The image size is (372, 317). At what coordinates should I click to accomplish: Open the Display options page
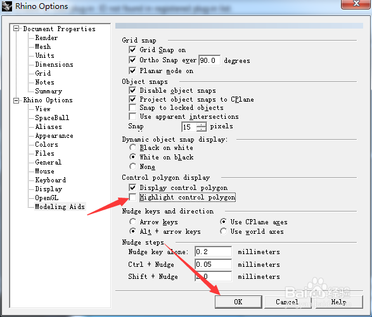point(48,189)
